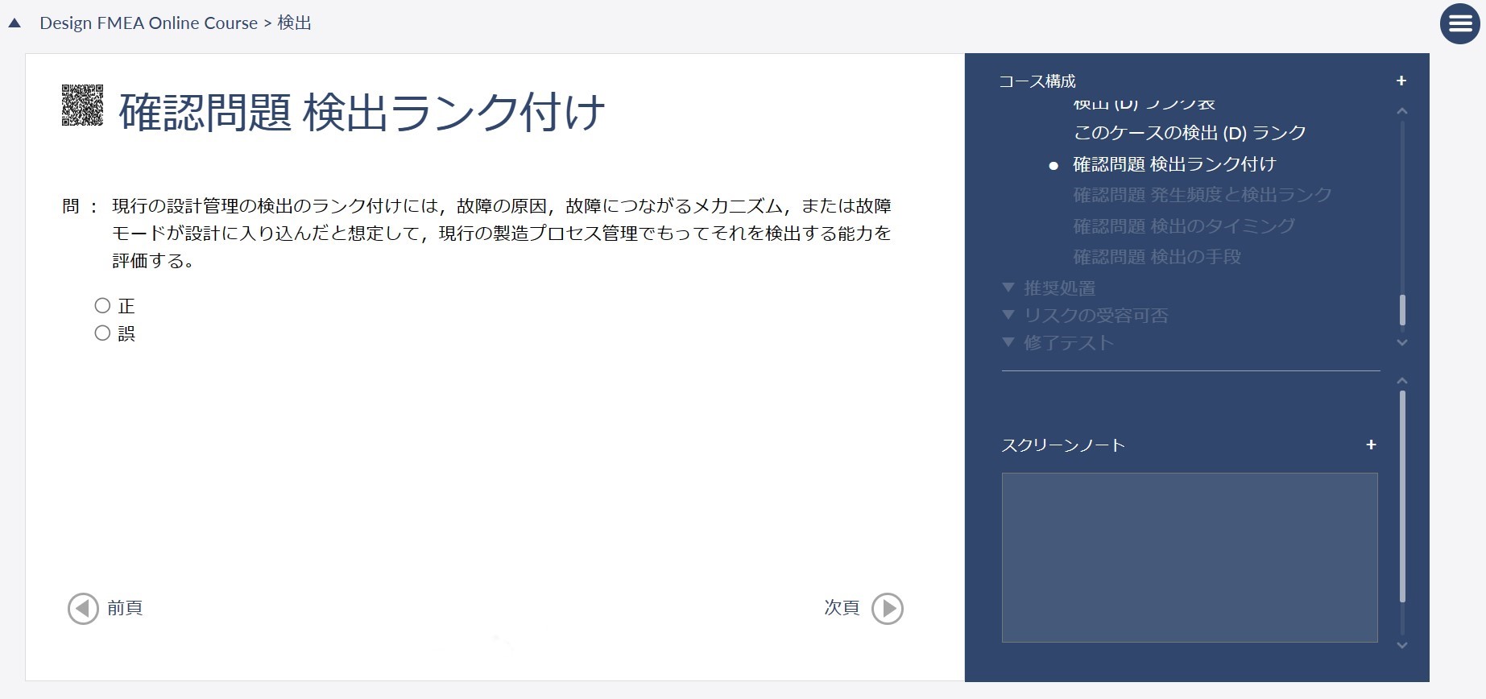1486x699 pixels.
Task: Go to next page arrow icon
Action: [x=888, y=609]
